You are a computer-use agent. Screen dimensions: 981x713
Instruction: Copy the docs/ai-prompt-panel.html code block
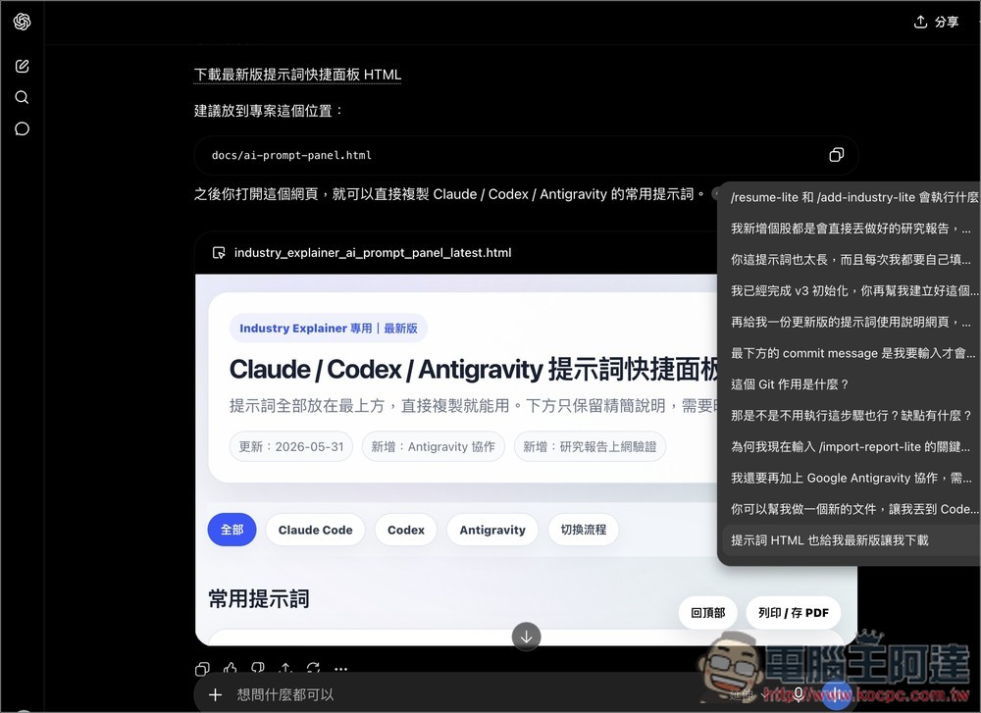click(837, 155)
